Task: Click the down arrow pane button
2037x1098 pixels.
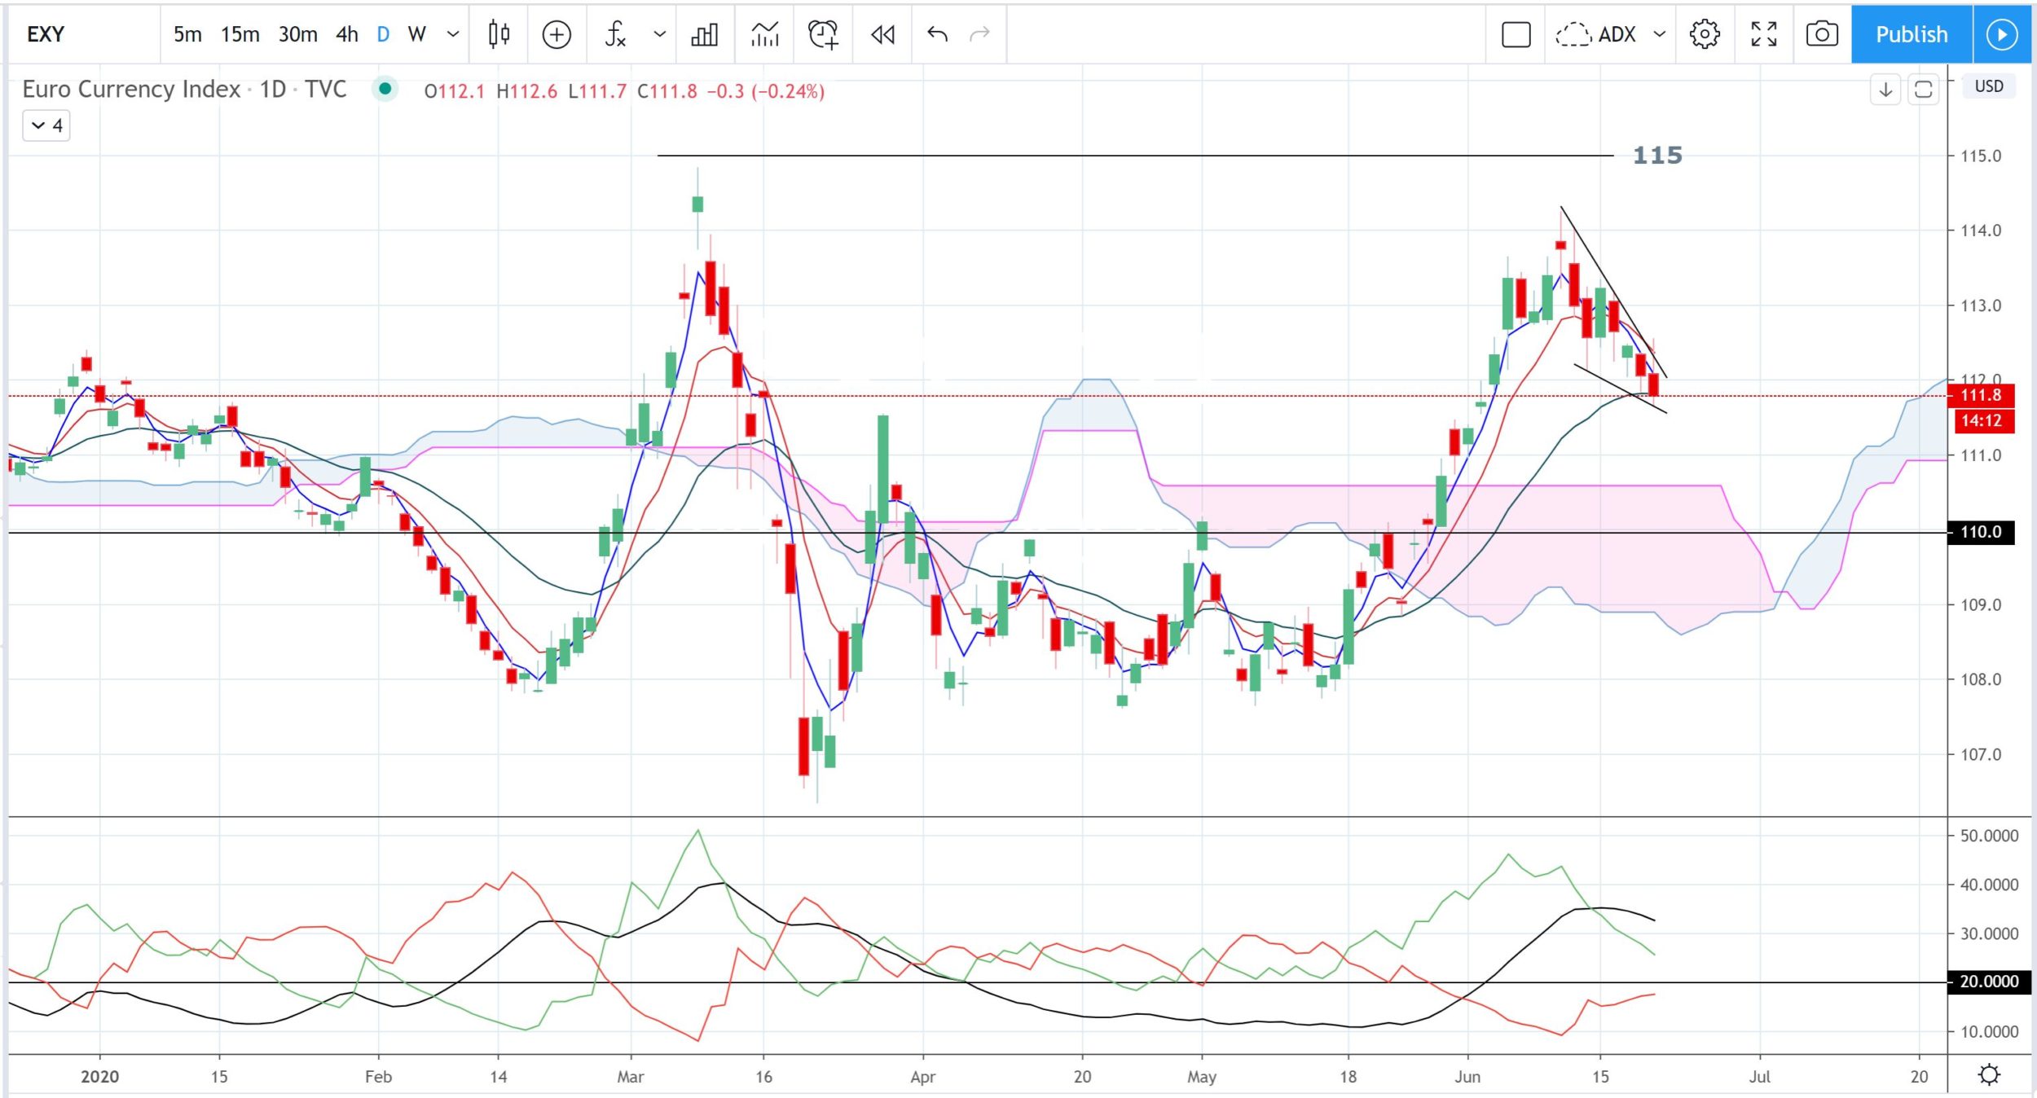Action: [1885, 90]
